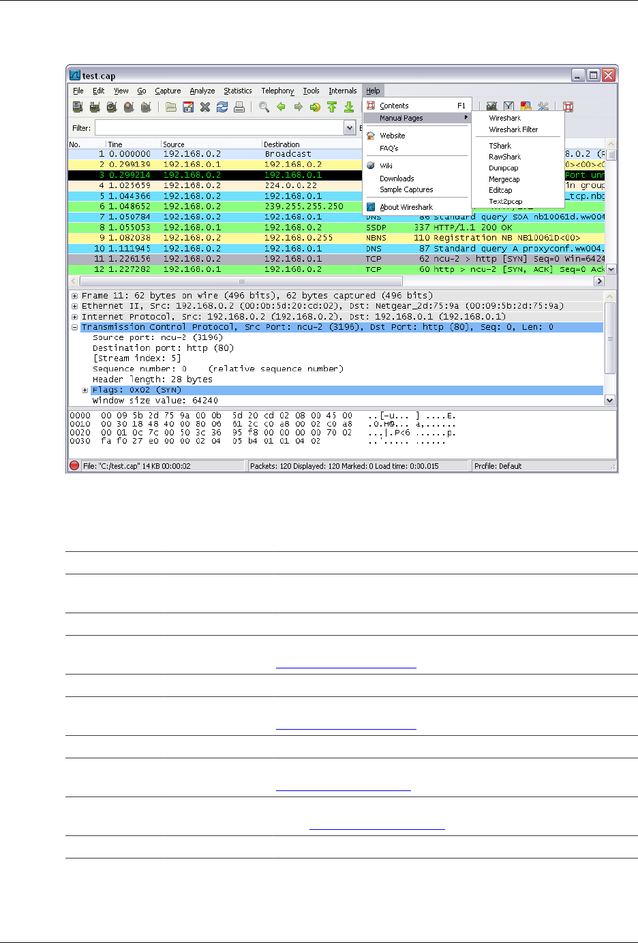The height and width of the screenshot is (943, 638).
Task: Open the Telephony menu
Action: coord(277,91)
